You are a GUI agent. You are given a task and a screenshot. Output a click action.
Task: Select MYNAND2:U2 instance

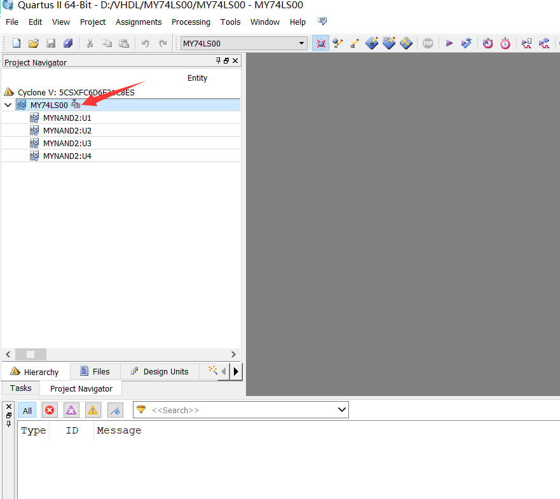tap(67, 131)
